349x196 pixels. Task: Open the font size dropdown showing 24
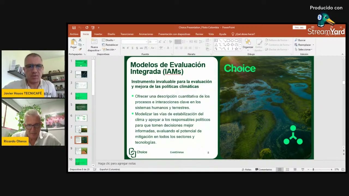coord(156,42)
